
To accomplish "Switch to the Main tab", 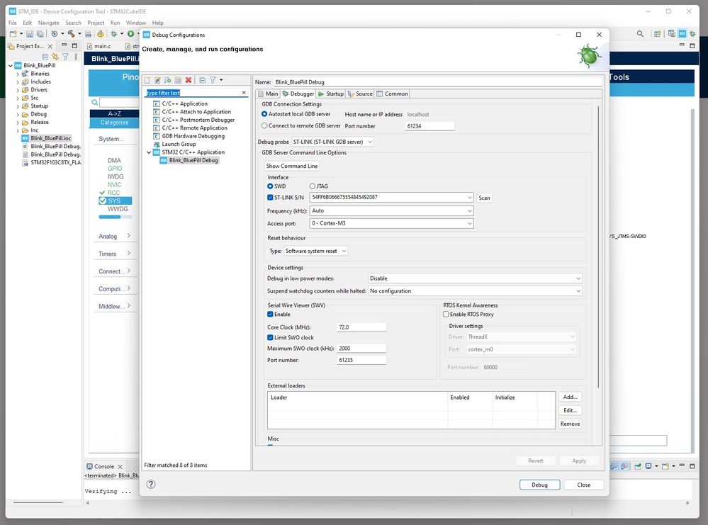I will pyautogui.click(x=268, y=94).
